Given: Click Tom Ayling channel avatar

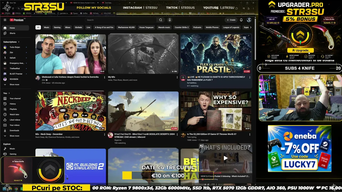Looking at the screenshot, I should coord(183,135).
